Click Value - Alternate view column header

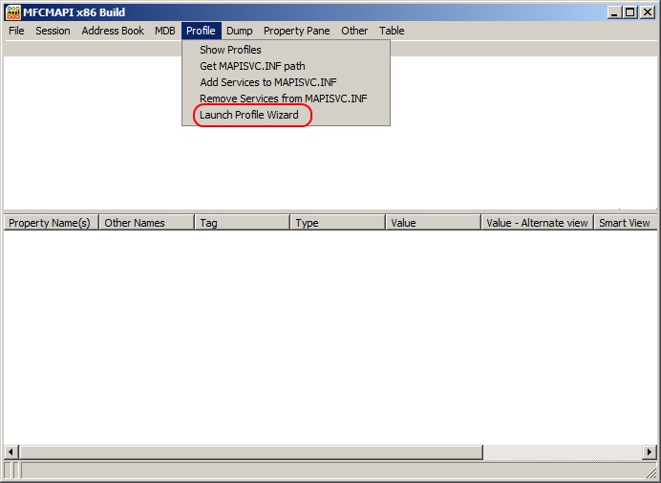(538, 223)
